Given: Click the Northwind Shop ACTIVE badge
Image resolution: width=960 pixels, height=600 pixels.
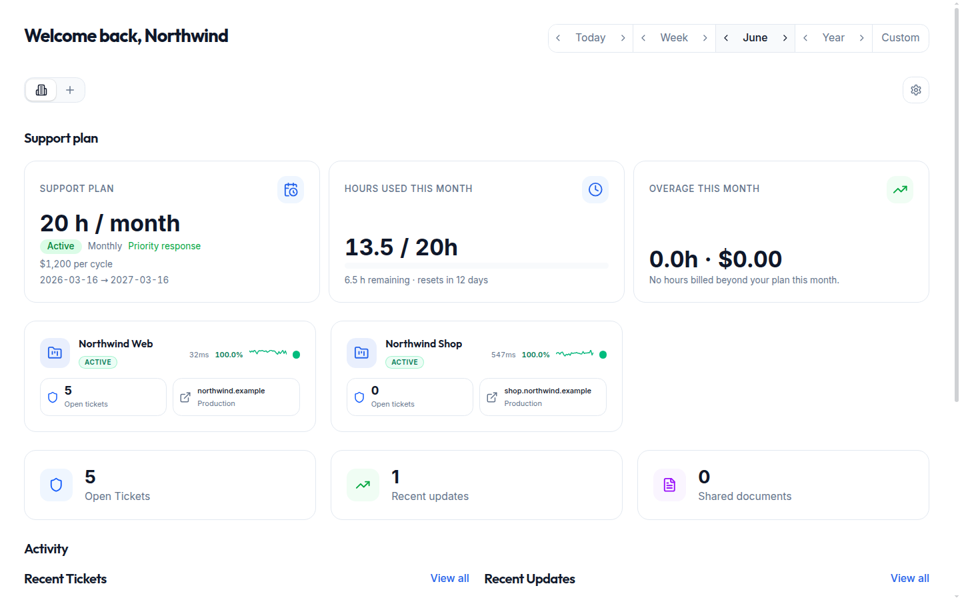Looking at the screenshot, I should (x=405, y=363).
